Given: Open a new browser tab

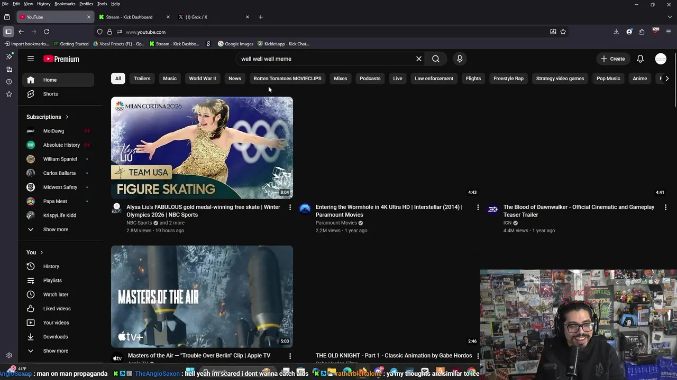Looking at the screenshot, I should click(261, 17).
